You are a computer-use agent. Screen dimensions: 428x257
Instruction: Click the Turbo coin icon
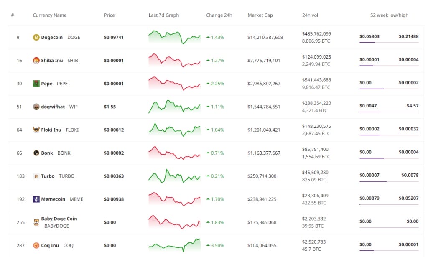pyautogui.click(x=36, y=176)
